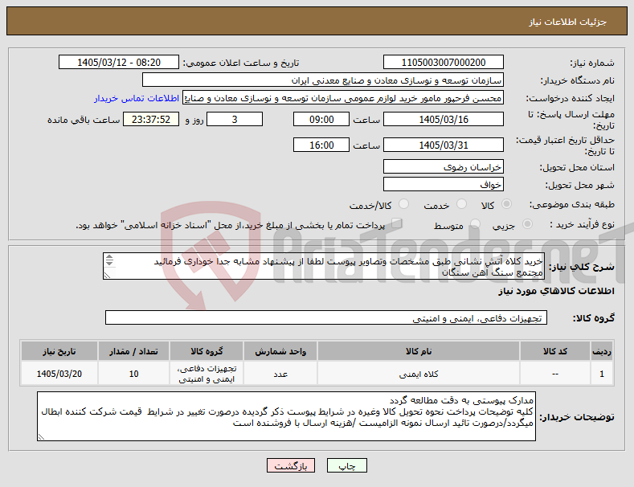Viewport: 634px width, 487px height.
Task: Click the کلاه ایمنی item name cell
Action: 419,374
